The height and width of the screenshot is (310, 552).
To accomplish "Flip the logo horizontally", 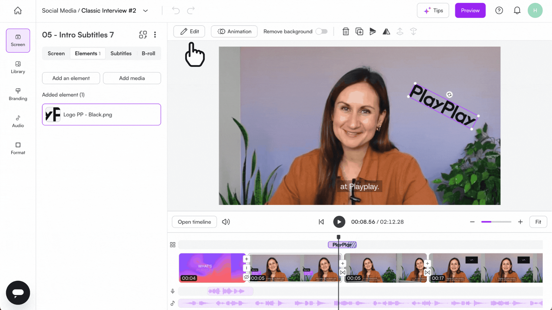I will (386, 32).
